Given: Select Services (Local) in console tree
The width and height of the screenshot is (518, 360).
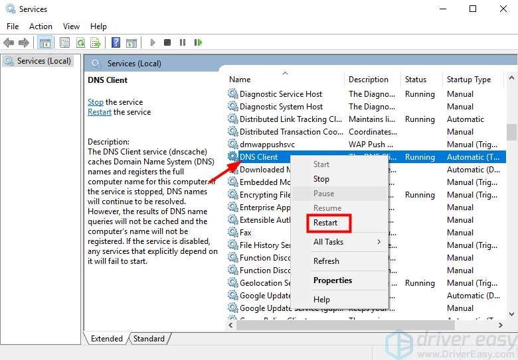Looking at the screenshot, I should click(44, 61).
